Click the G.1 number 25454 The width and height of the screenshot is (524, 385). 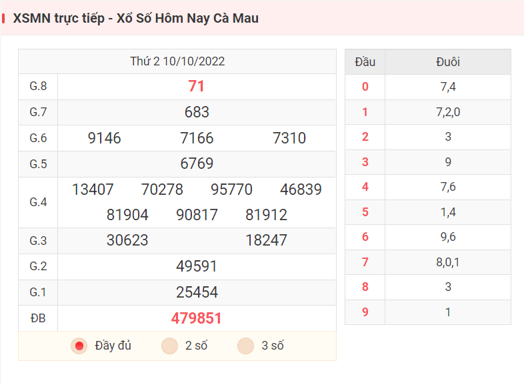(x=197, y=292)
